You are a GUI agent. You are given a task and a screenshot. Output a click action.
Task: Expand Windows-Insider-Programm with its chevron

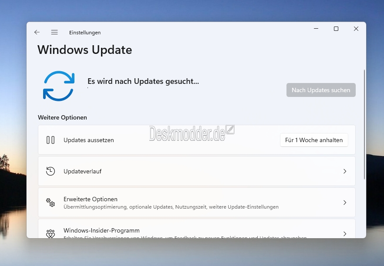click(x=345, y=234)
